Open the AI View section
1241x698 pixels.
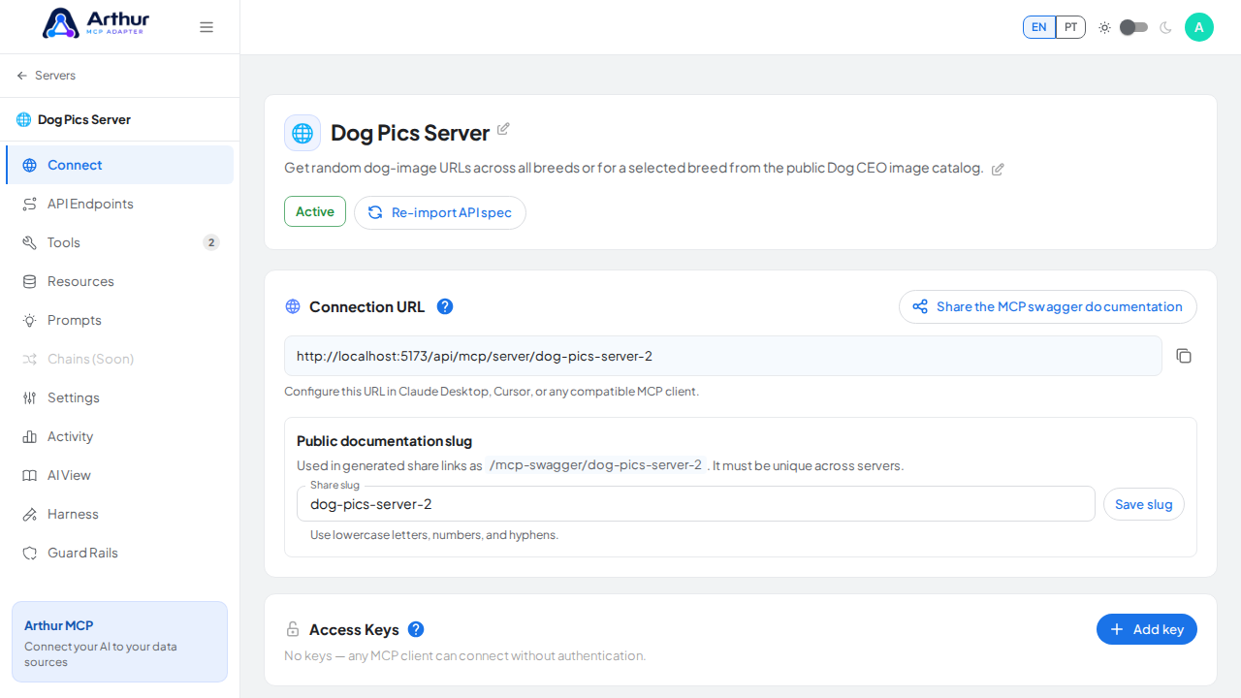[119, 475]
